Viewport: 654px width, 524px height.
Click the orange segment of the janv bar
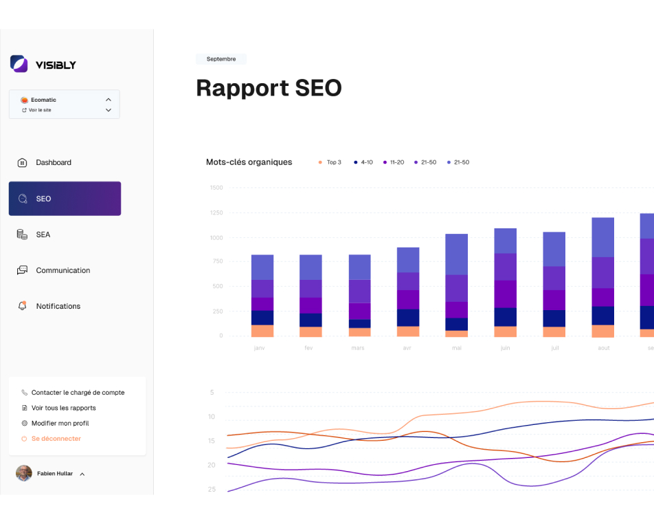click(x=262, y=331)
